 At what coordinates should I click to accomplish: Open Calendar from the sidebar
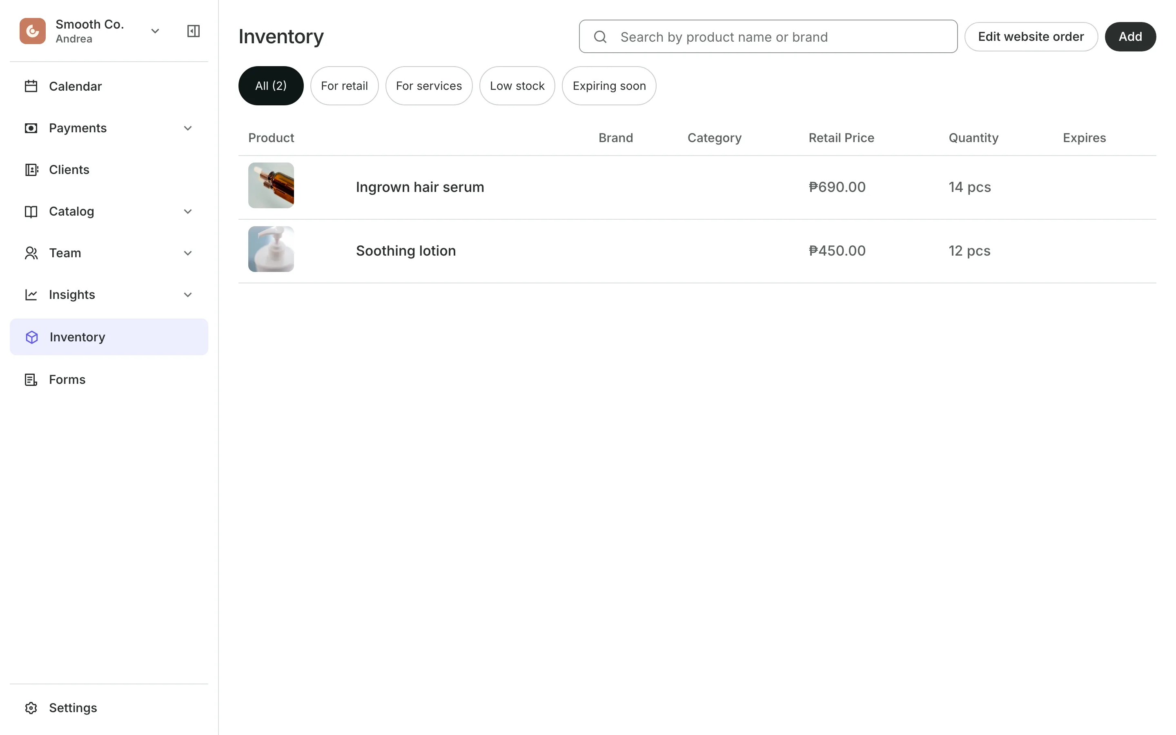click(109, 87)
